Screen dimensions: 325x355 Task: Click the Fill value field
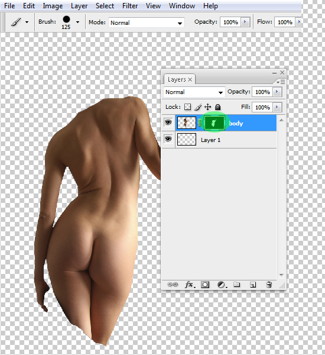(262, 107)
